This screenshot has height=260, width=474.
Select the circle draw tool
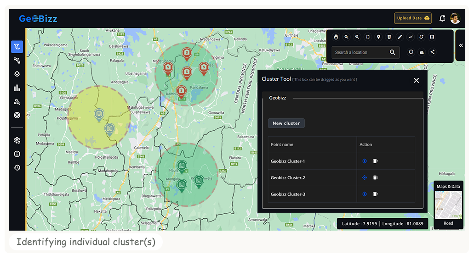point(411,52)
